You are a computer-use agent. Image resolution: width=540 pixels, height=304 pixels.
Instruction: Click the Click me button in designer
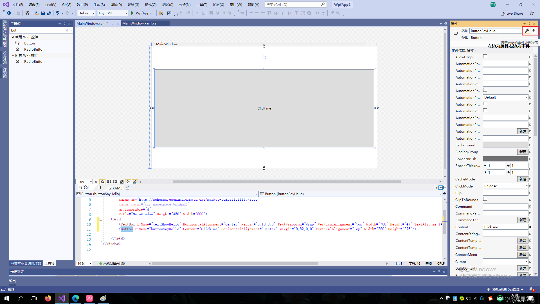[264, 108]
